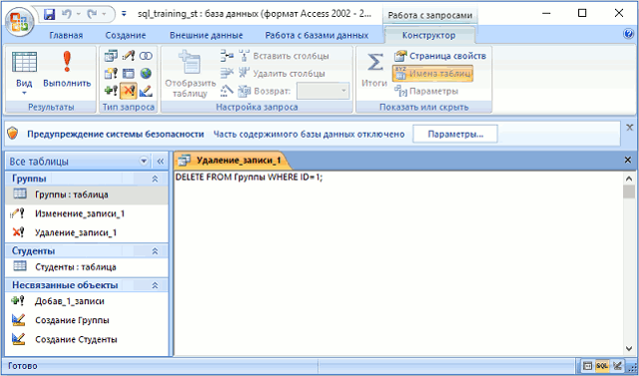This screenshot has height=376, width=639.
Task: Open the Office Button menu
Action: tap(19, 22)
